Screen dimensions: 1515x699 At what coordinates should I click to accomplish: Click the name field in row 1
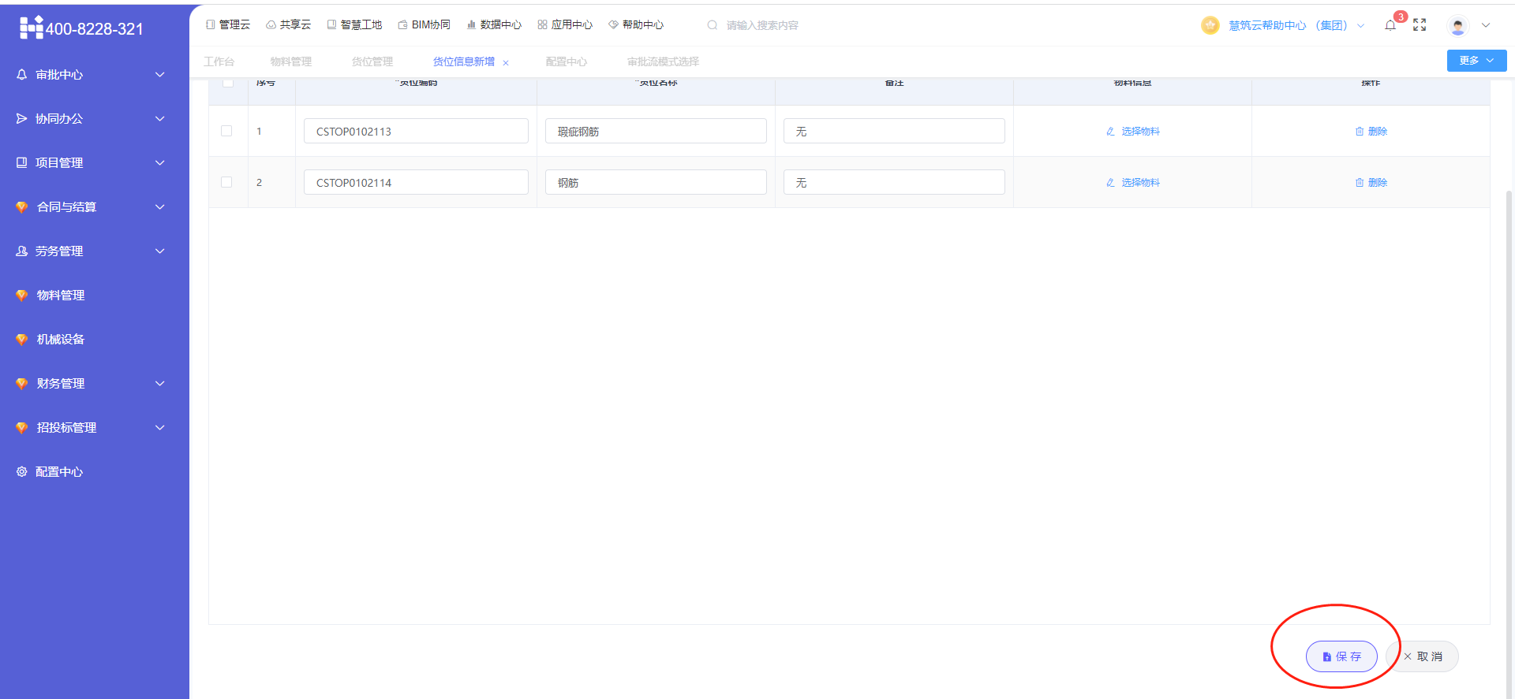tap(656, 131)
